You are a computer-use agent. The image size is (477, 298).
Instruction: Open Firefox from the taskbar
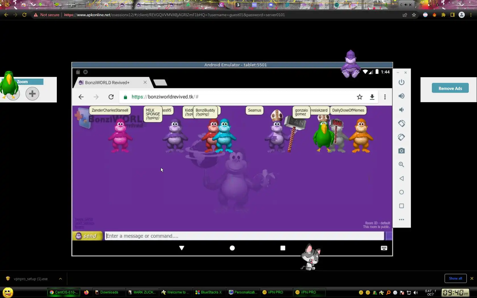point(86,292)
